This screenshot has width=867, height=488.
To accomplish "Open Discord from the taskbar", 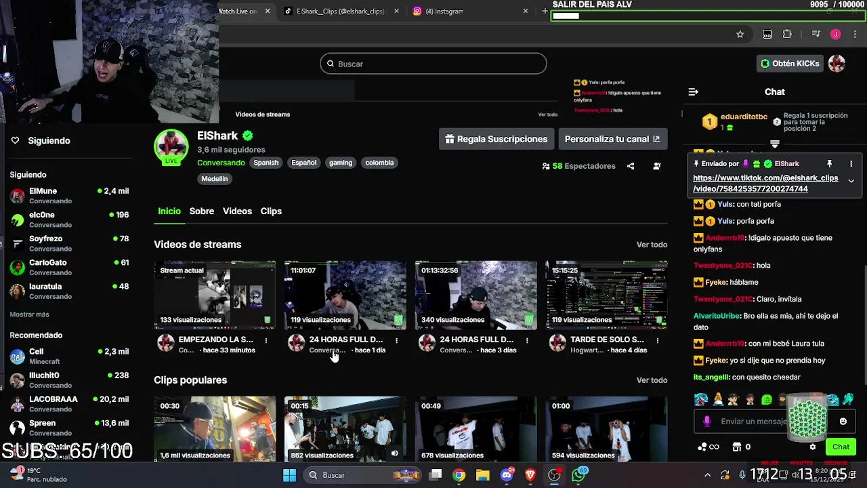I will [507, 475].
